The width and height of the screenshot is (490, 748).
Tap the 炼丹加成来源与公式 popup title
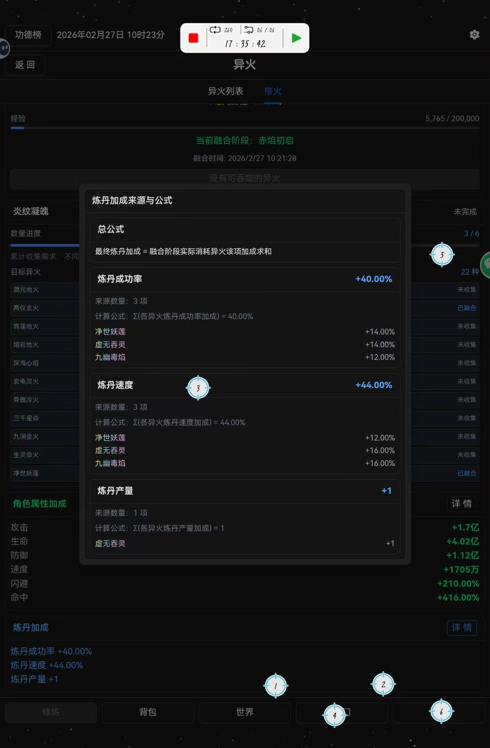pyautogui.click(x=132, y=200)
